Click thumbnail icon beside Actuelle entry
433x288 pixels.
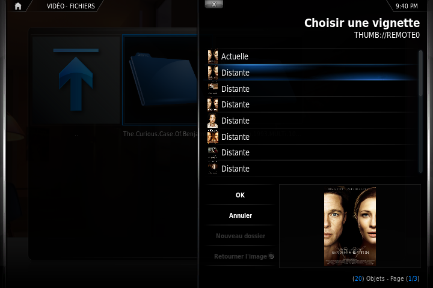coord(213,56)
